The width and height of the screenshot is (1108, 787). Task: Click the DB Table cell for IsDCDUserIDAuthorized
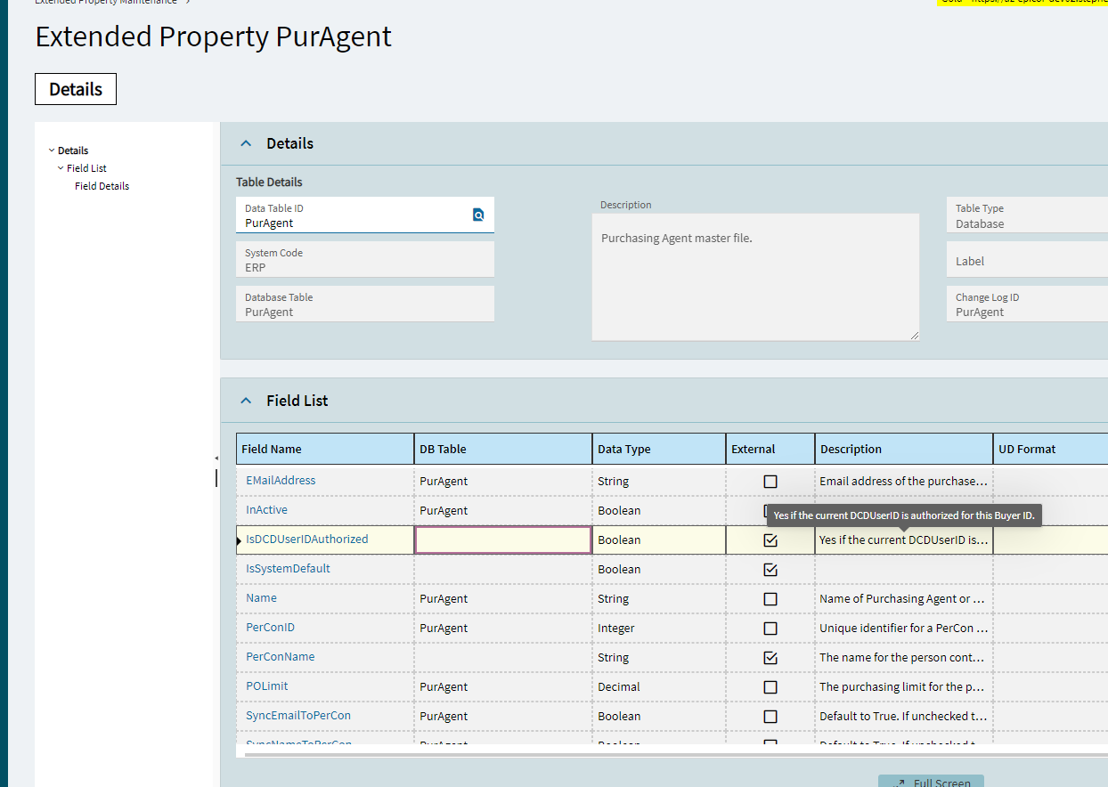503,540
